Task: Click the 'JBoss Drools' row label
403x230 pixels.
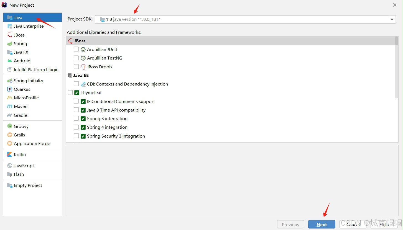Action: (100, 67)
